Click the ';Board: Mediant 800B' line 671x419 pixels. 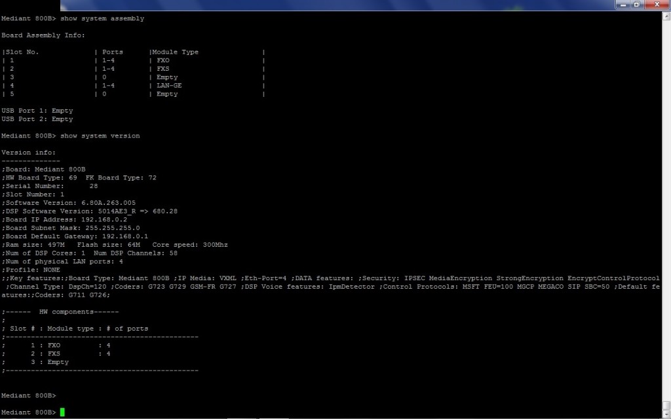coord(44,170)
